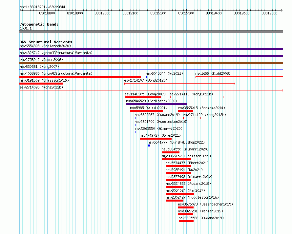The height and width of the screenshot is (234, 292).
Task: Click ruler position 83019200
Action: [158, 13]
